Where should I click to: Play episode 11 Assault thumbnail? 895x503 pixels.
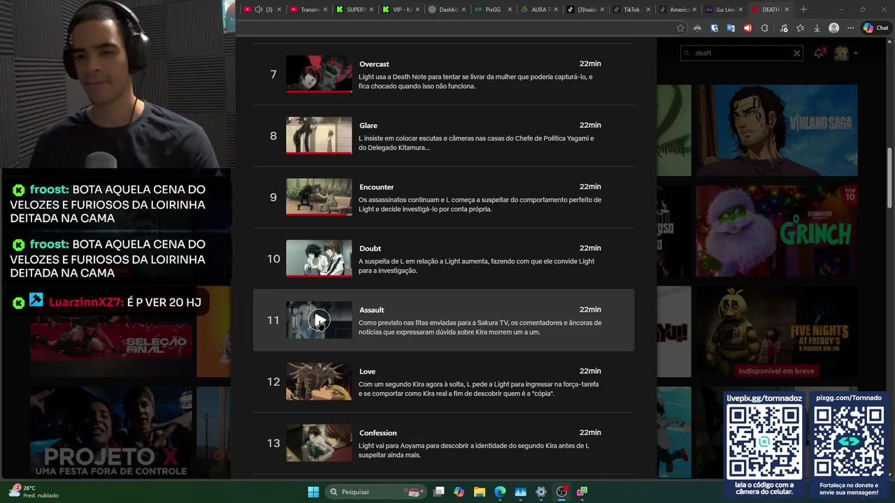[319, 320]
